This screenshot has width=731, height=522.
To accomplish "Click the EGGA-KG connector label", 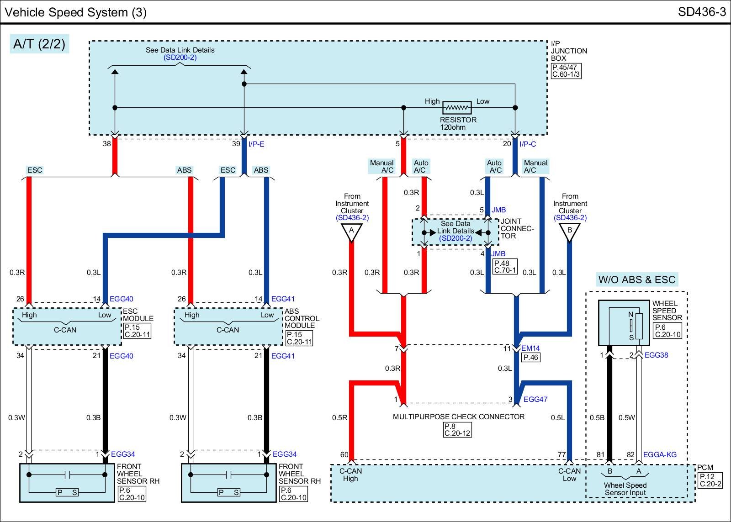I will [659, 455].
